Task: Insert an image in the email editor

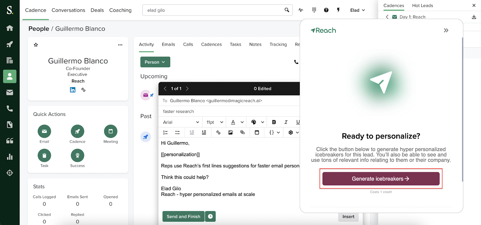Action: [231, 132]
